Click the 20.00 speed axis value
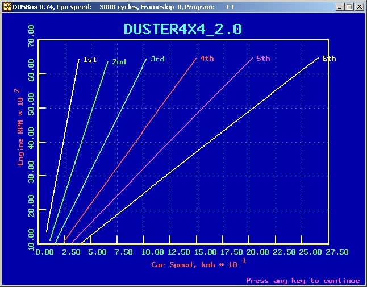Image resolution: width=367 pixels, height=287 pixels. [x=257, y=252]
